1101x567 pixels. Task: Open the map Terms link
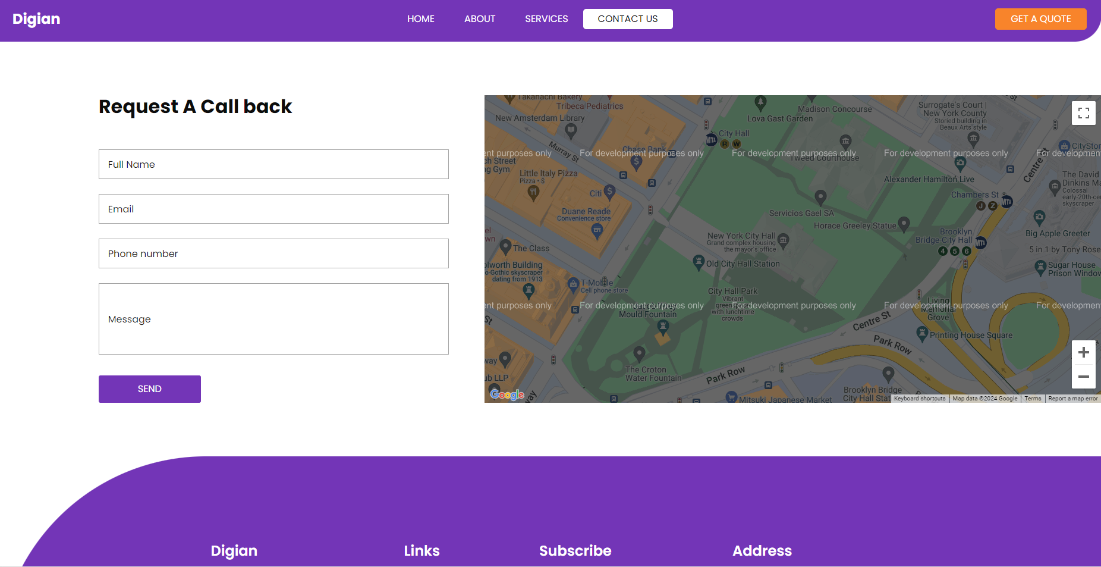pyautogui.click(x=1033, y=399)
